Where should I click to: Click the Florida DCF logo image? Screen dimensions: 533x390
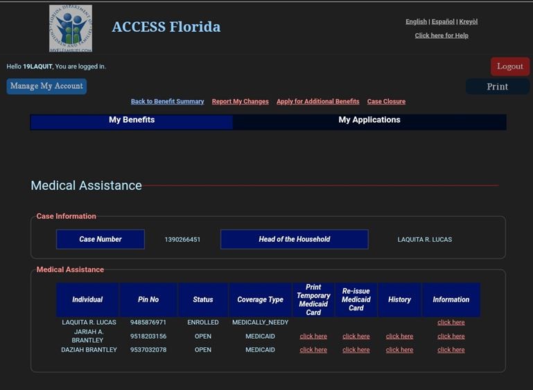point(71,28)
